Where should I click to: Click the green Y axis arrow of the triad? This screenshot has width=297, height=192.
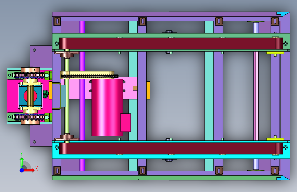pos(22,163)
